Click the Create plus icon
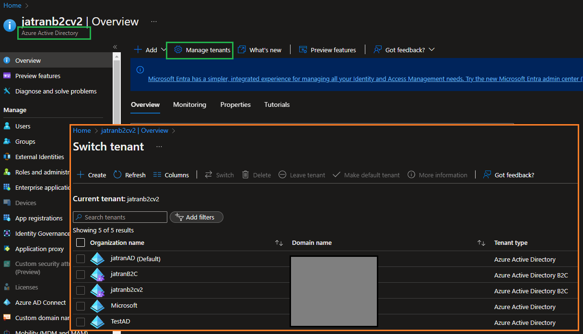Image resolution: width=583 pixels, height=334 pixels. tap(81, 175)
